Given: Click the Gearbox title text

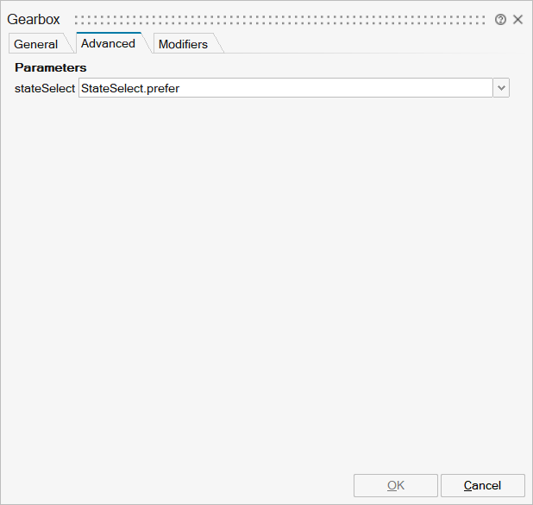Looking at the screenshot, I should point(34,20).
